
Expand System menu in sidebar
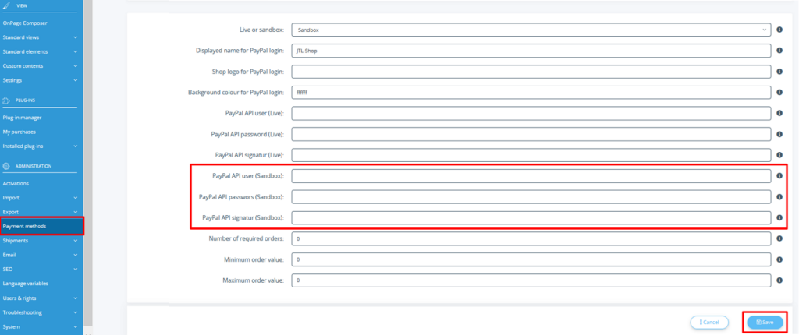point(76,327)
